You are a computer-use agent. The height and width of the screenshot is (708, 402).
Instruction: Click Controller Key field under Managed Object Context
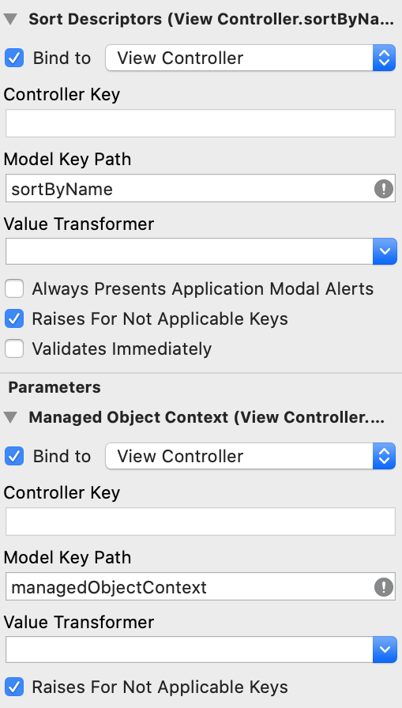click(201, 522)
